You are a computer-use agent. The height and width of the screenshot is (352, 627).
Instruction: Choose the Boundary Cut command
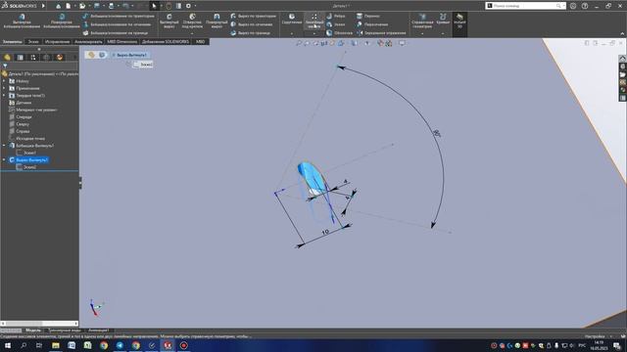click(x=250, y=33)
